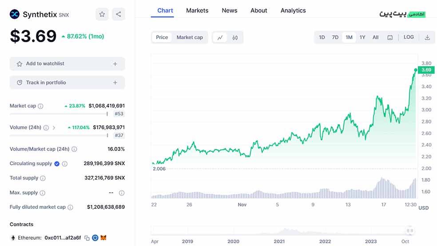Expand Add to watlist with plus sign
Image resolution: width=437 pixels, height=246 pixels.
click(x=115, y=64)
